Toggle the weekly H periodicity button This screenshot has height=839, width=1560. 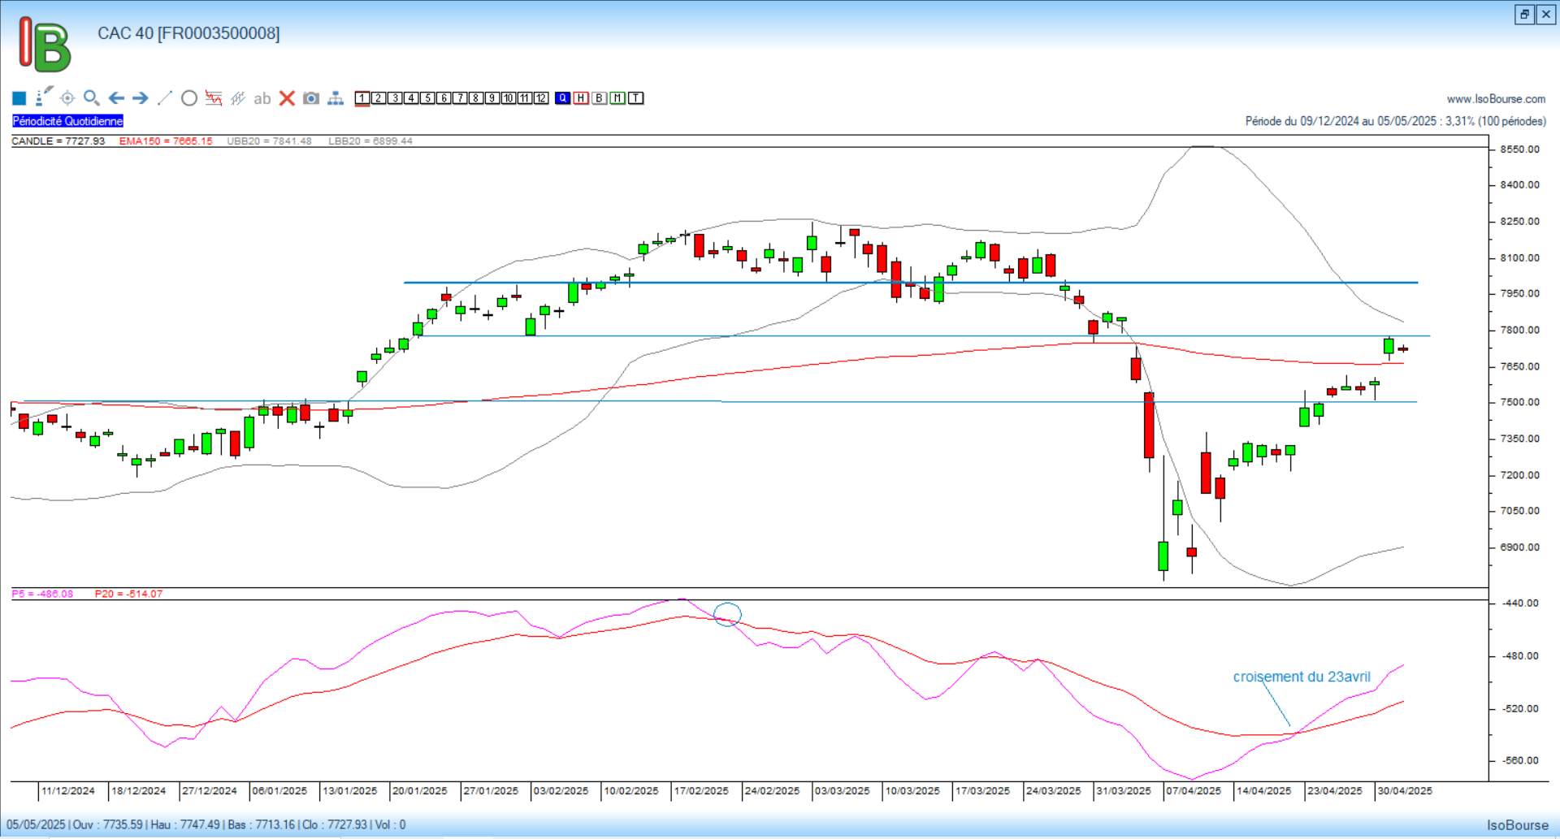coord(581,98)
